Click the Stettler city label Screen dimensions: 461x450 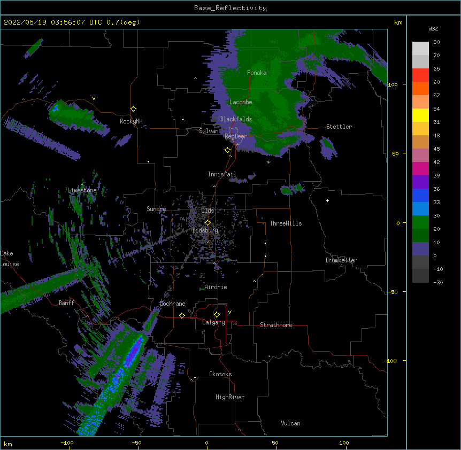coord(339,127)
